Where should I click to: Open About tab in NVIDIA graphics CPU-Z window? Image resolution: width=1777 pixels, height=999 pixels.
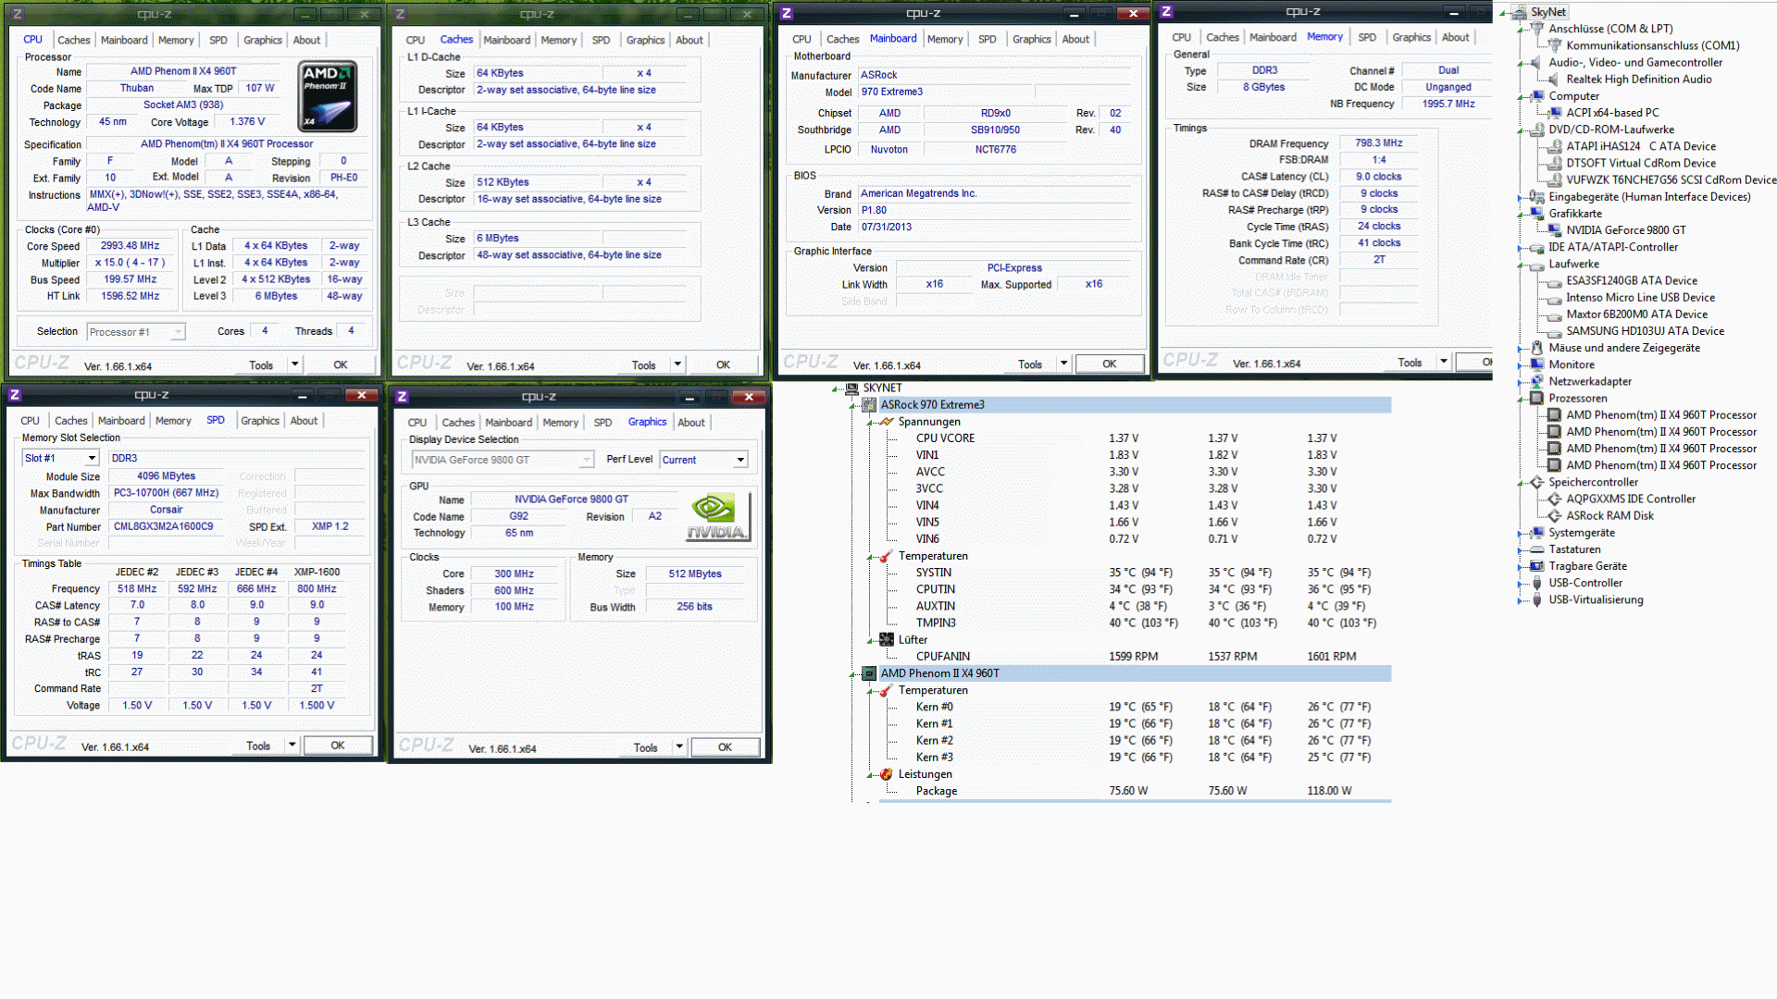coord(690,423)
